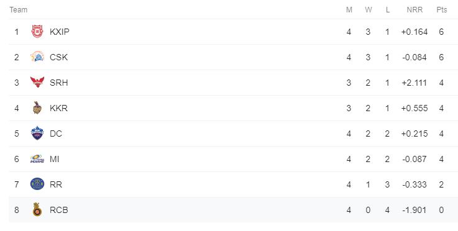Click the RCB team name
Image resolution: width=458 pixels, height=231 pixels.
58,210
